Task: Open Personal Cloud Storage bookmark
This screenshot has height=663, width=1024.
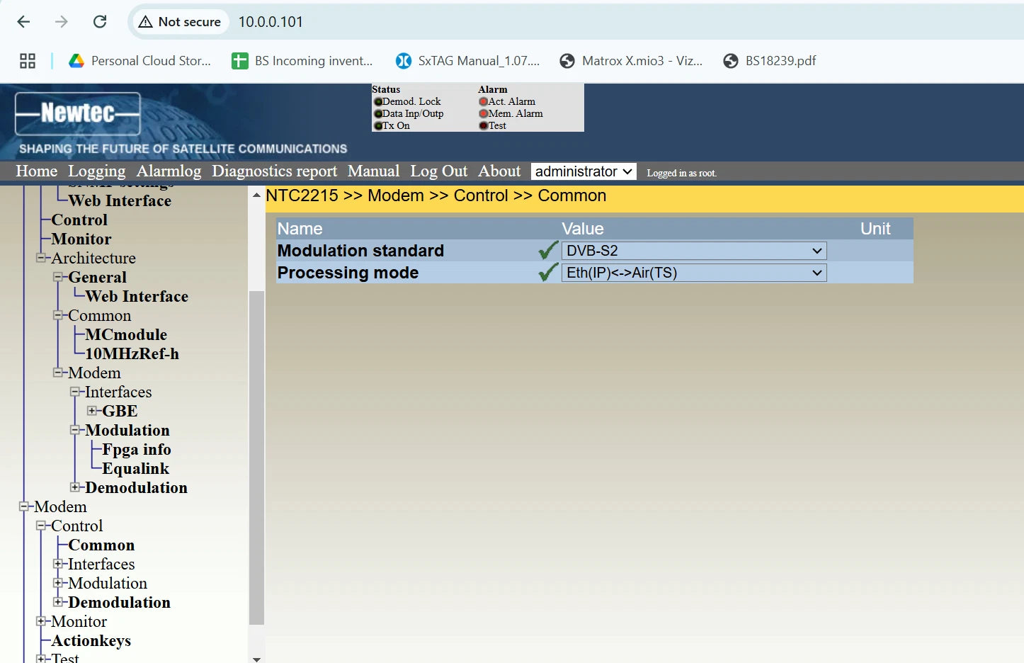Action: (140, 61)
